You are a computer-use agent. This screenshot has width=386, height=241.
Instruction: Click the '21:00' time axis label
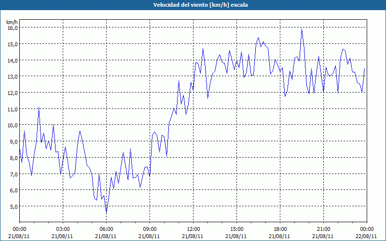coord(323,229)
